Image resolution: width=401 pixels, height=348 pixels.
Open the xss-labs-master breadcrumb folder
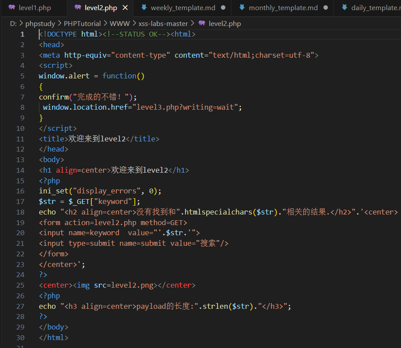(163, 24)
